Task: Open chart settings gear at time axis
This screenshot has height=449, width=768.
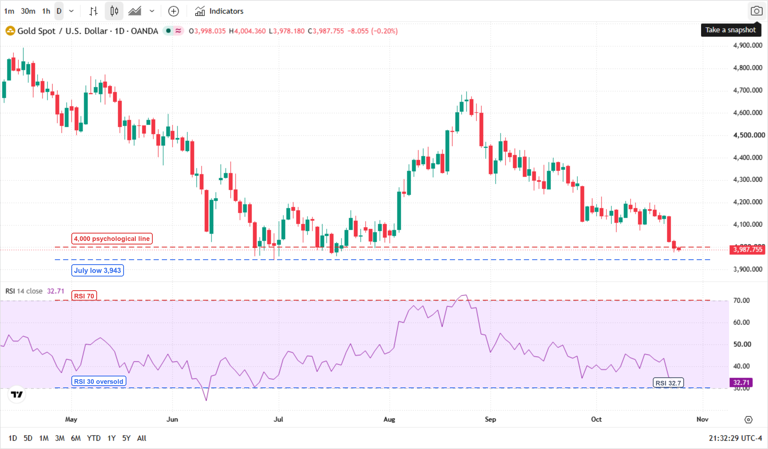Action: point(748,420)
